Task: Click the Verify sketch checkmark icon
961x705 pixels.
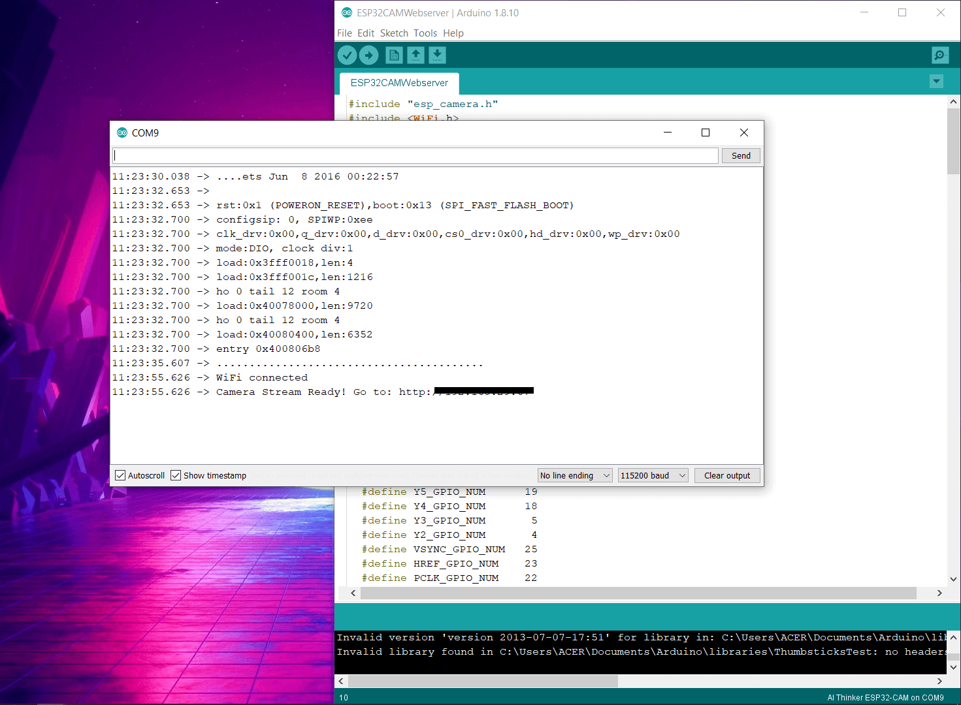Action: [x=347, y=55]
